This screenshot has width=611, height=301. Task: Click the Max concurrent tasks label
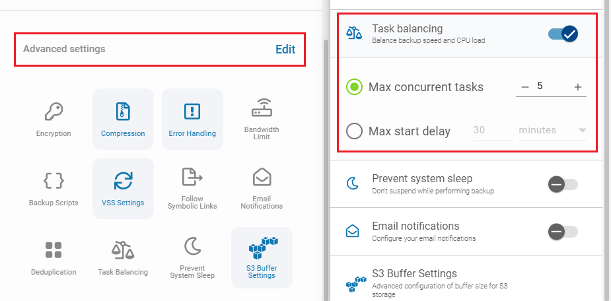(426, 87)
